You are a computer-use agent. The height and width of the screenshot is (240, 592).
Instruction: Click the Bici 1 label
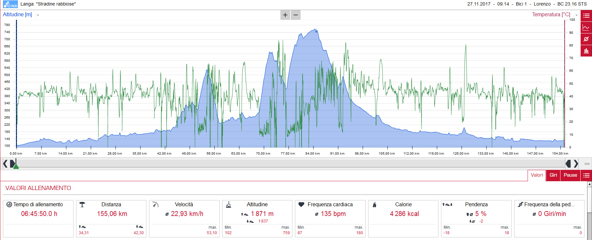coord(521,4)
